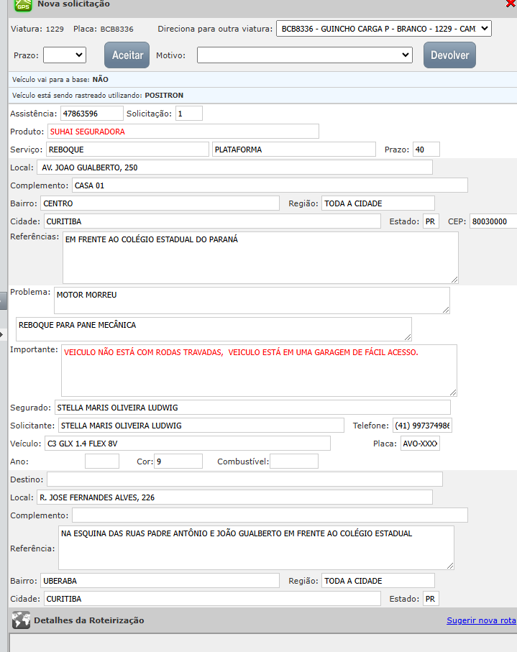Grab the resize handle of Referências textarea
The height and width of the screenshot is (652, 517).
tap(454, 279)
